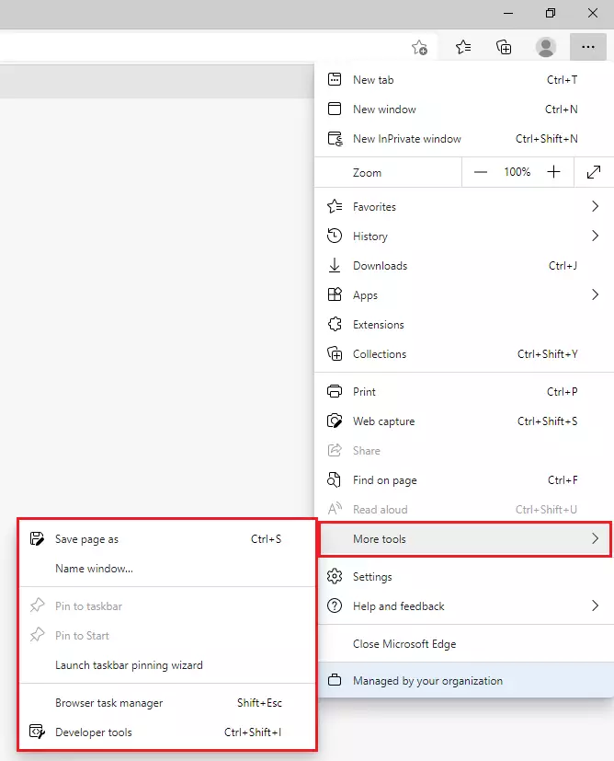This screenshot has width=614, height=761.
Task: Click the Settings gear icon
Action: (x=335, y=577)
